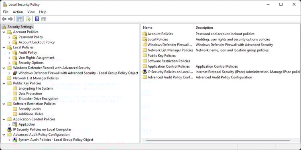Click the Encrypting File System folder icon
Screen dimensions: 301x150
coord(15,88)
